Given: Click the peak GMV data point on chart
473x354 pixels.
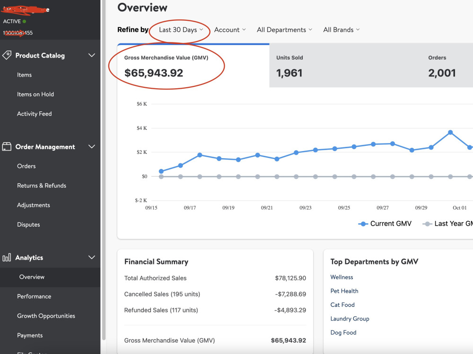Looking at the screenshot, I should point(450,133).
